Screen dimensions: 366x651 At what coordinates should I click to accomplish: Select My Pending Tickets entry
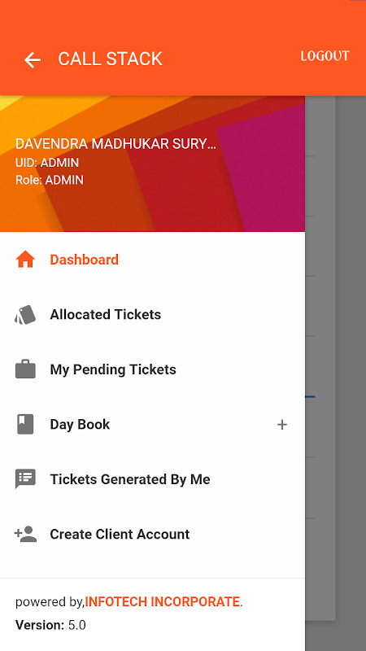pos(152,369)
